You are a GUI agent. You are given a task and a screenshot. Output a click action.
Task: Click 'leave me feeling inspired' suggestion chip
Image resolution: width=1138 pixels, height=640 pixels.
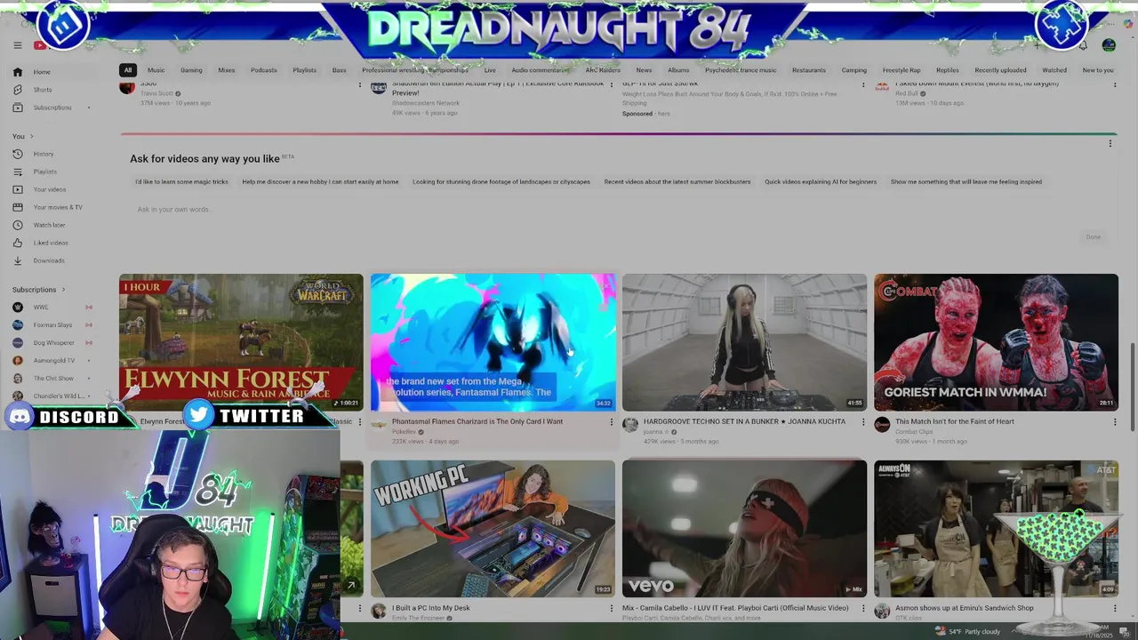point(966,182)
